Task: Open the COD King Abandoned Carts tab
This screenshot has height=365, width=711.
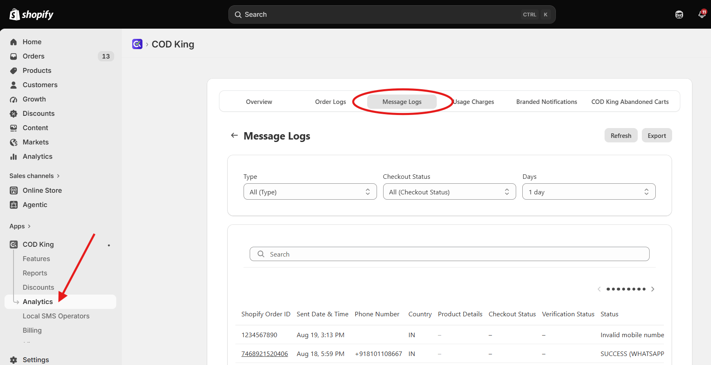Action: tap(630, 101)
